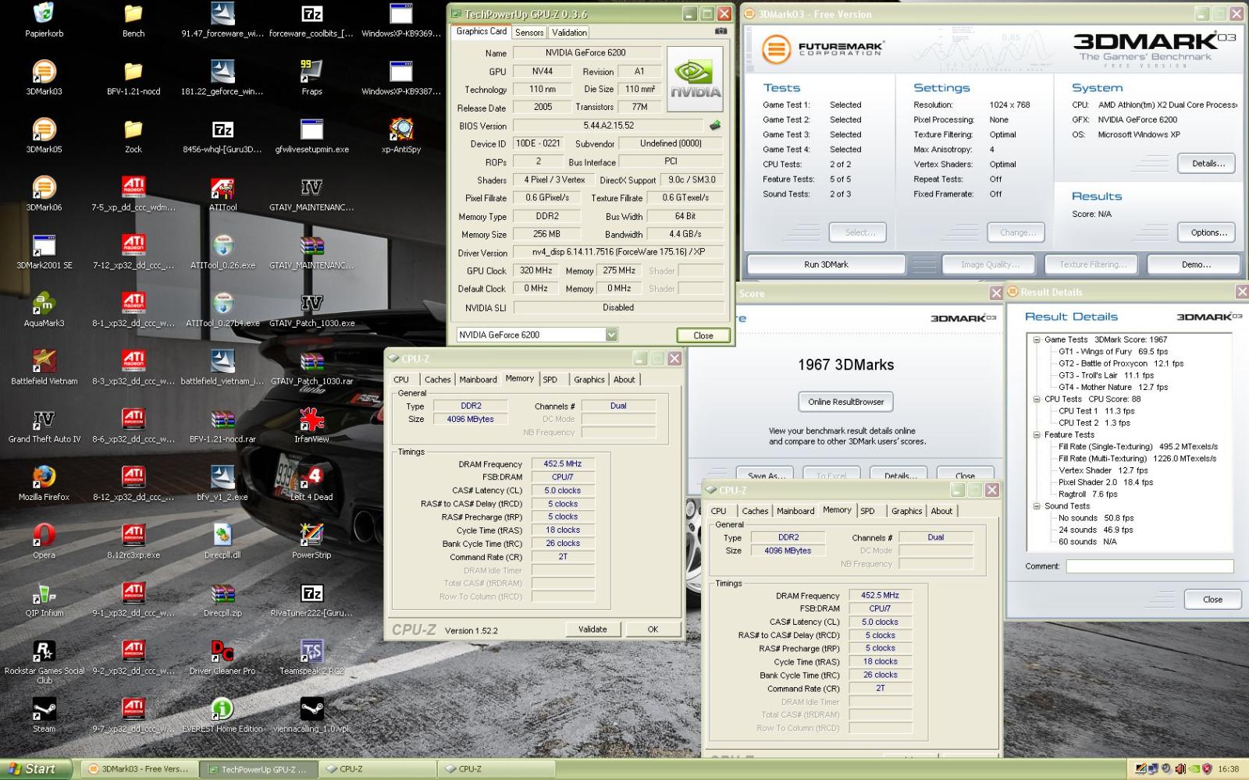The height and width of the screenshot is (780, 1249).
Task: Select the xp-AntiSpy desktop icon
Action: [400, 136]
